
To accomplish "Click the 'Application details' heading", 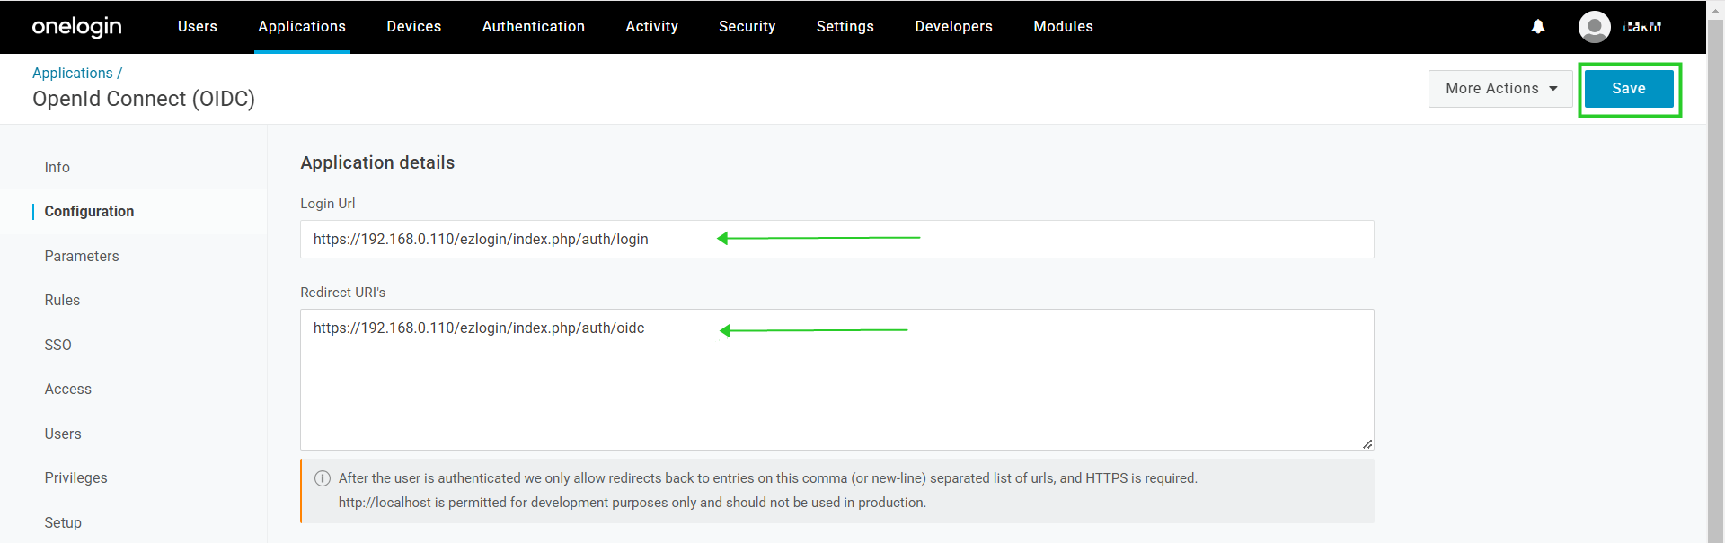I will [377, 162].
